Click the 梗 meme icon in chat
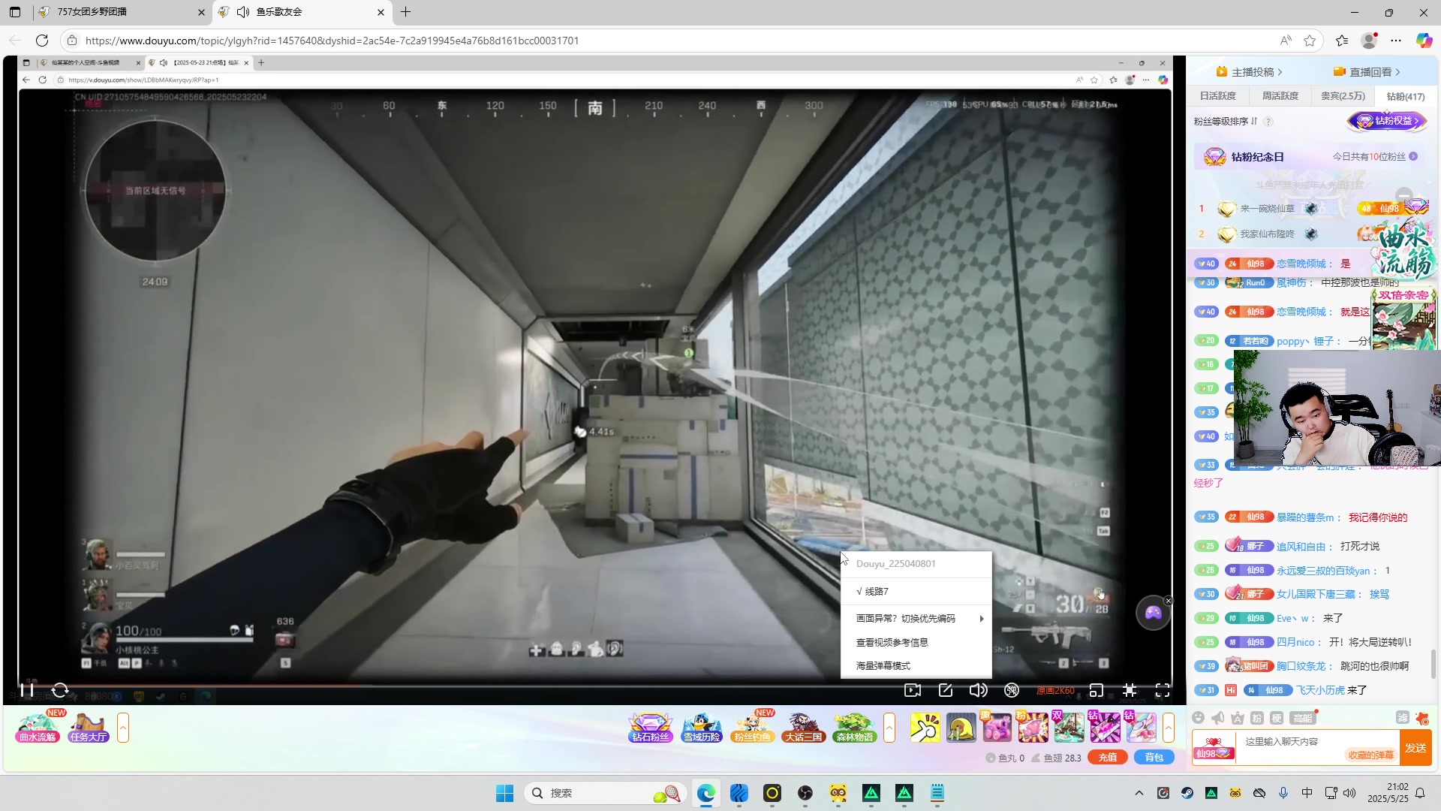This screenshot has height=811, width=1441. click(x=1277, y=718)
